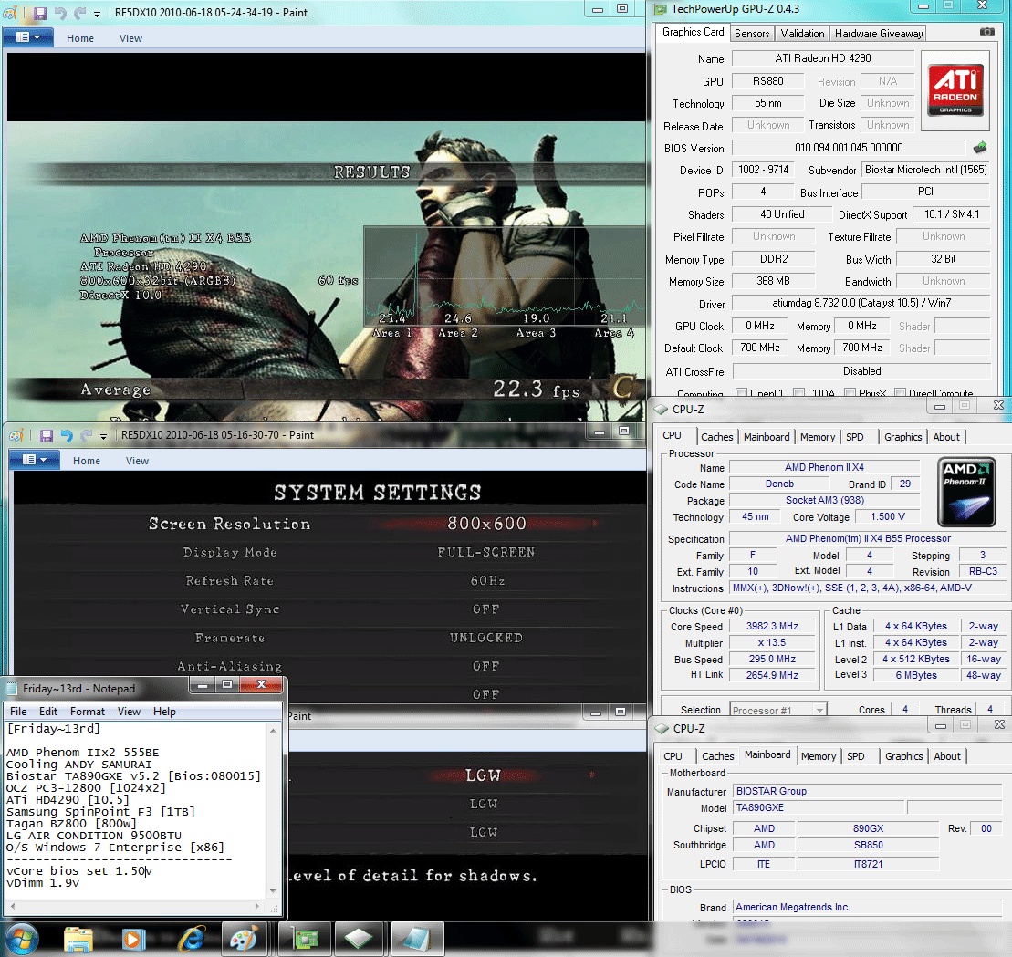The height and width of the screenshot is (957, 1012).
Task: Click title icon of CPU-Z window showing Processor
Action: [661, 410]
